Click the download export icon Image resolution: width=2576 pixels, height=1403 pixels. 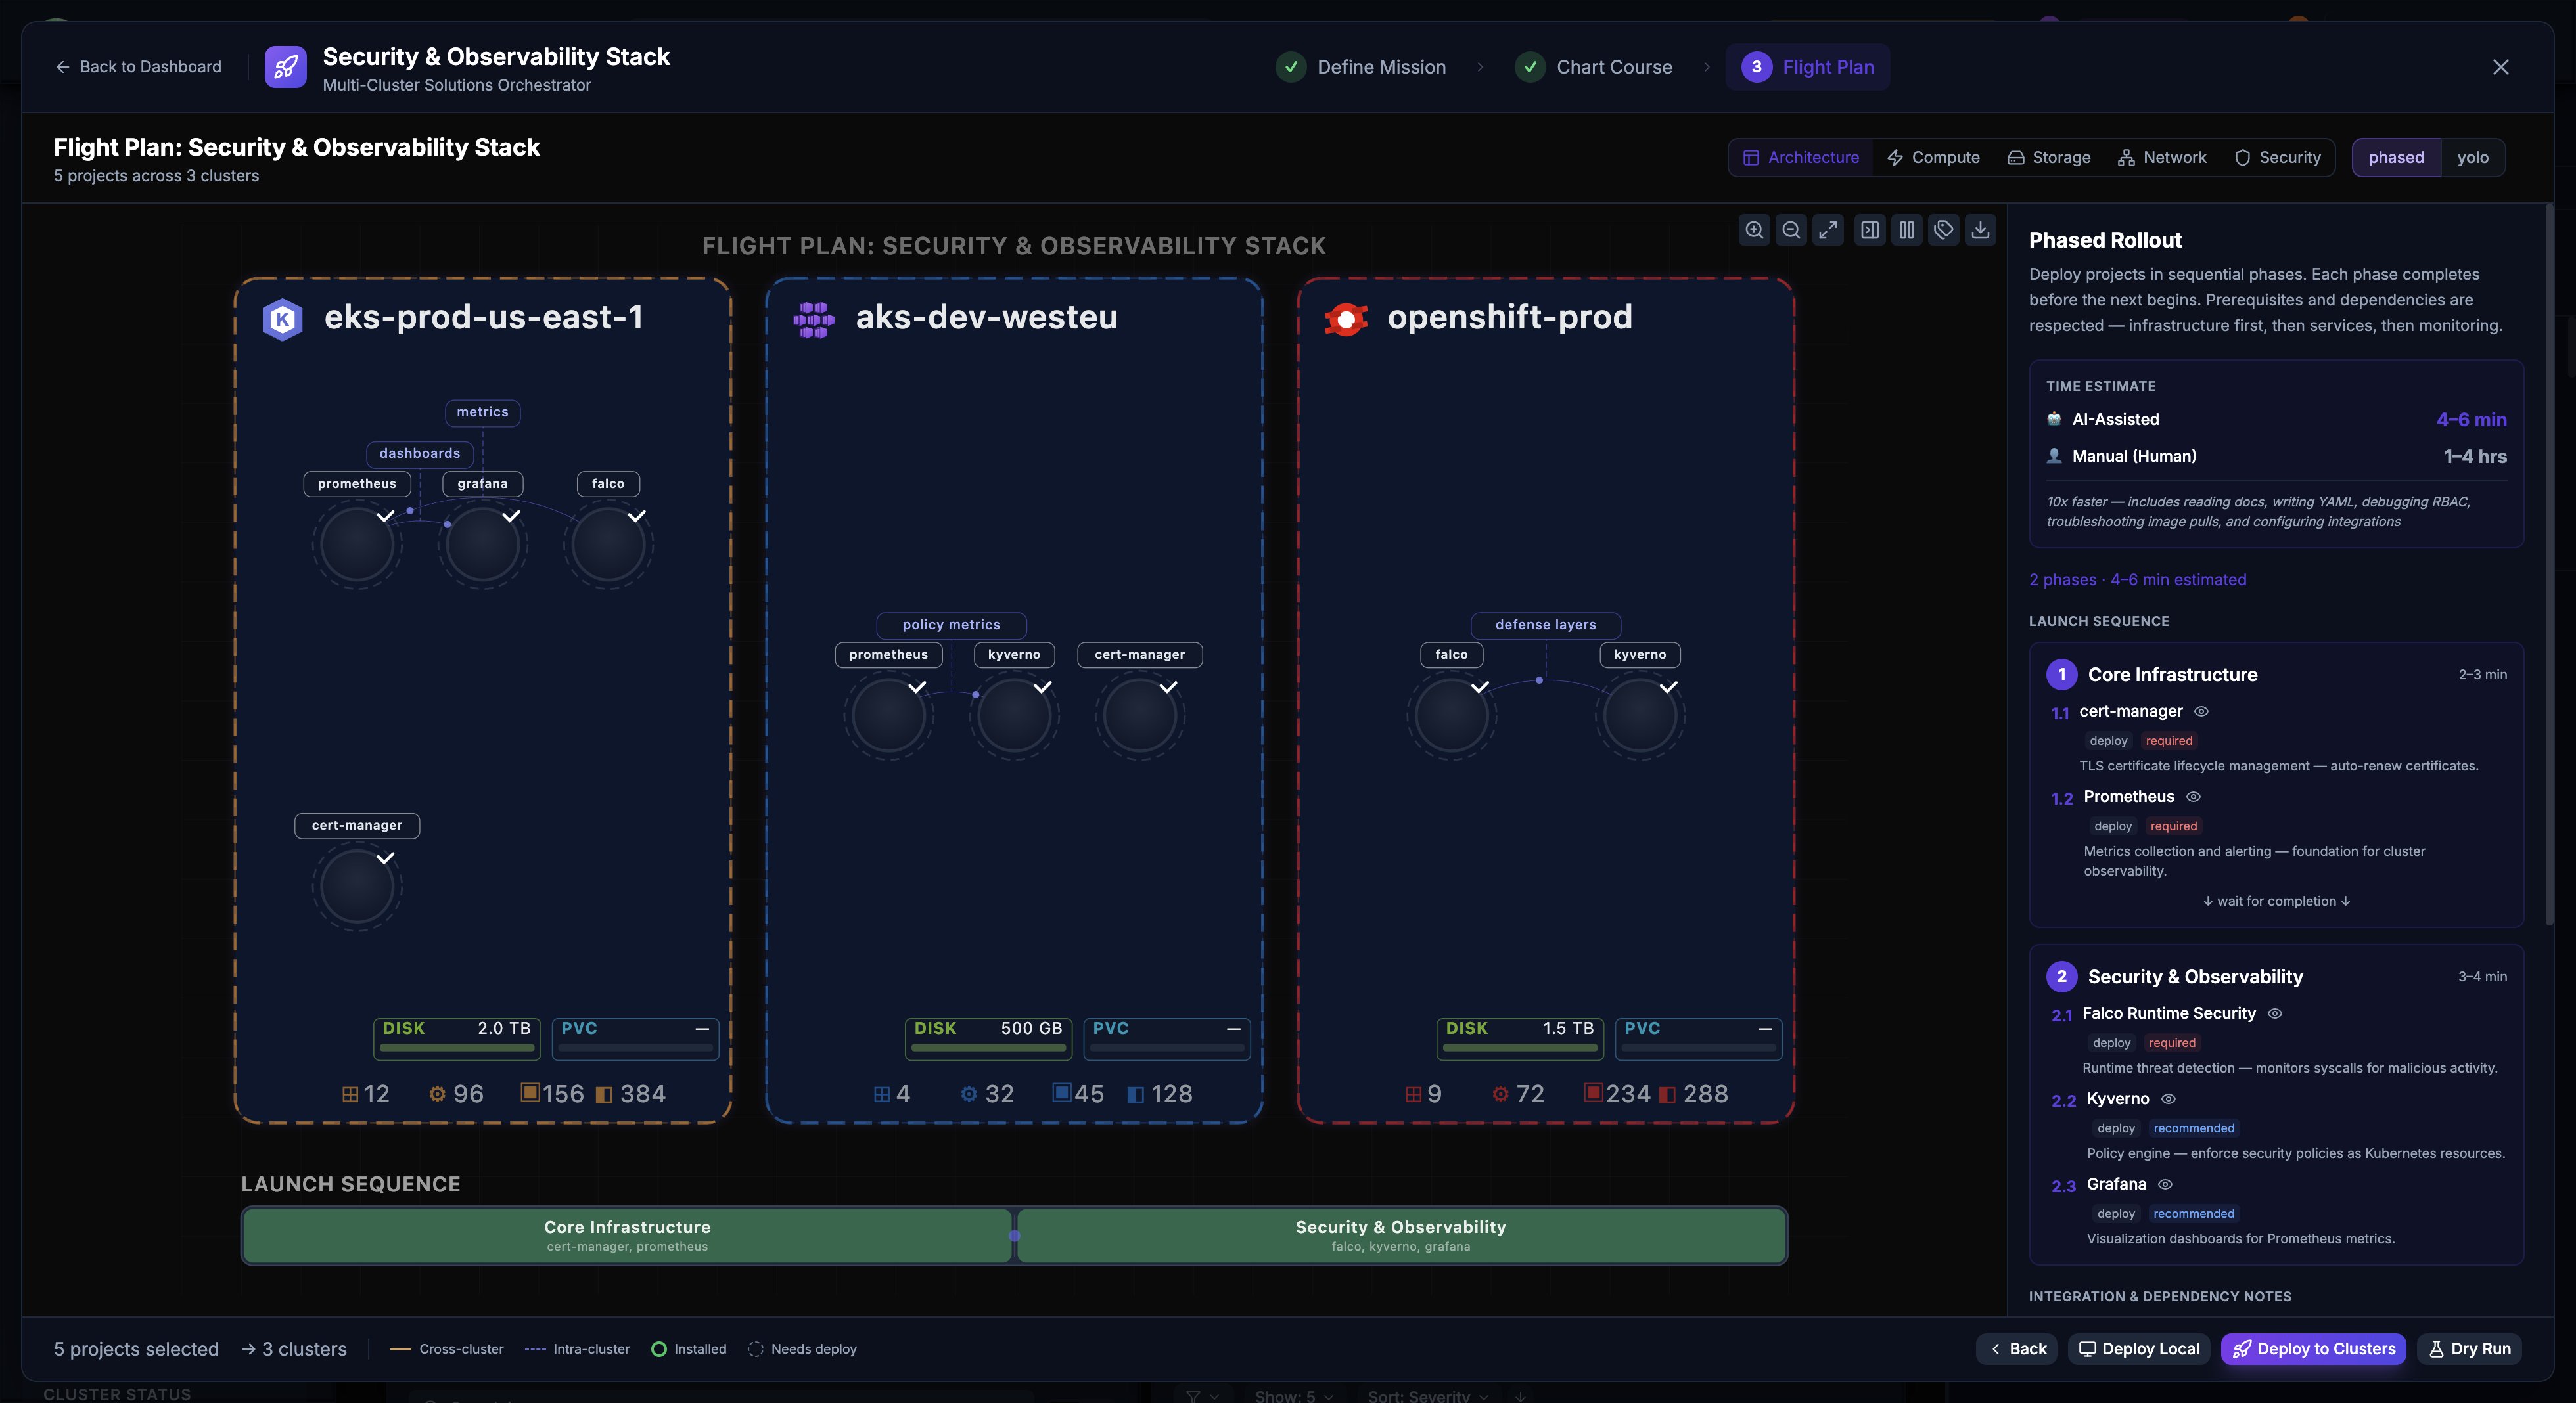(1980, 231)
